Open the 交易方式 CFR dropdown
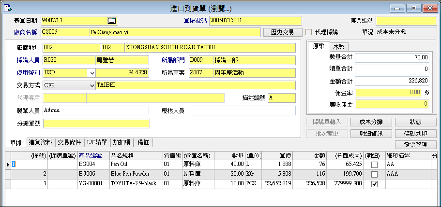Viewport: 441px width, 207px height. 91,85
